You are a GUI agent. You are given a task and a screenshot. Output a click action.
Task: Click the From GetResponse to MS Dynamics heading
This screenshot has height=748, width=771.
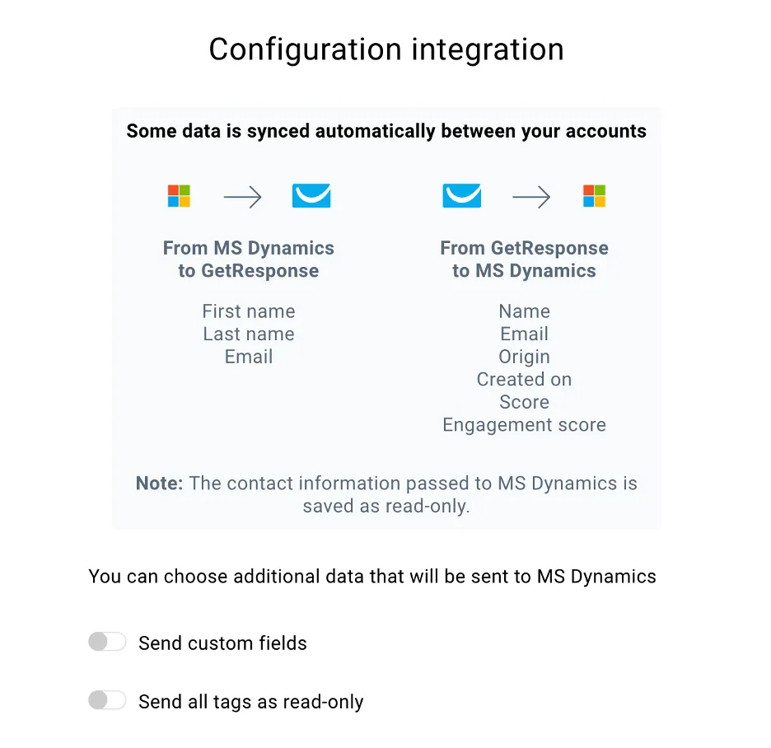pos(524,259)
